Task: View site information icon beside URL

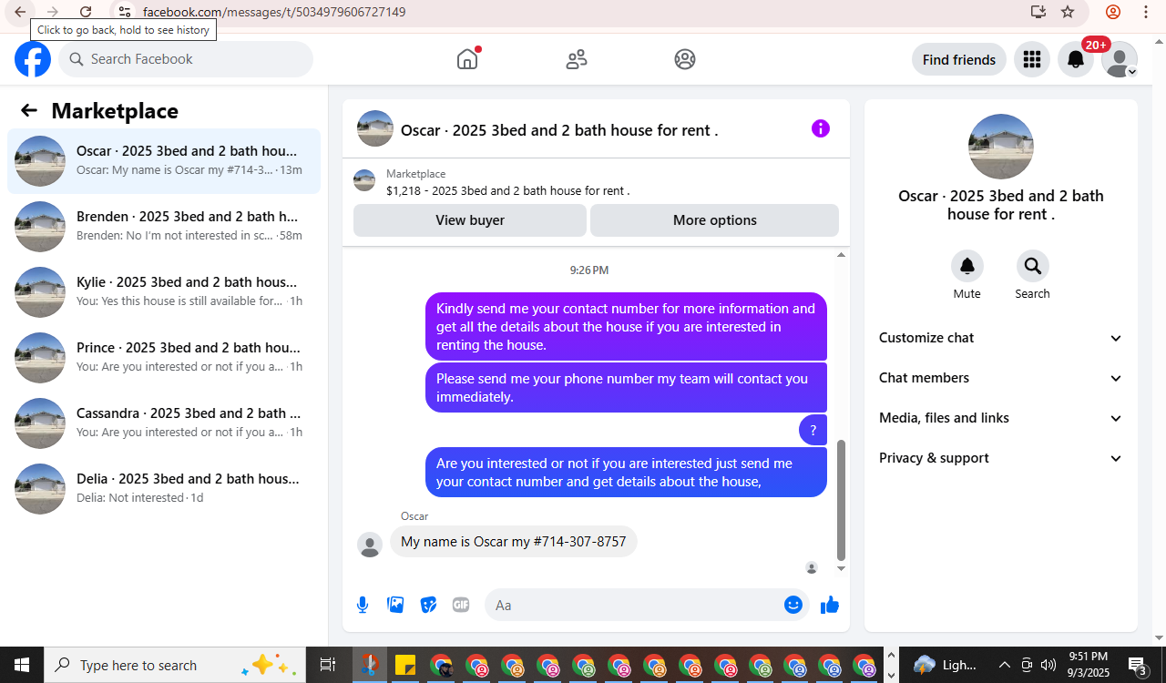Action: click(x=125, y=12)
